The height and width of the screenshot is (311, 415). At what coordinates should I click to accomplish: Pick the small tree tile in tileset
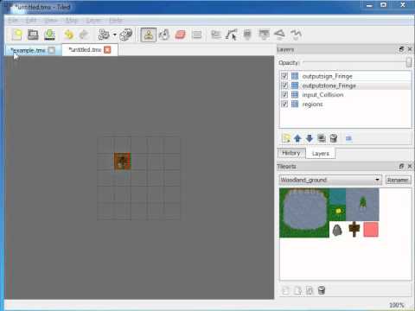coord(362,202)
